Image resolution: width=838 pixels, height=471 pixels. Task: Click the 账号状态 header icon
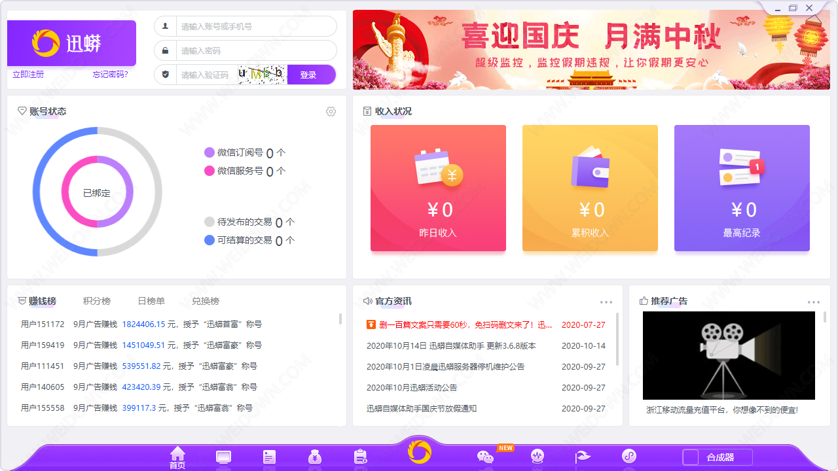pyautogui.click(x=22, y=111)
